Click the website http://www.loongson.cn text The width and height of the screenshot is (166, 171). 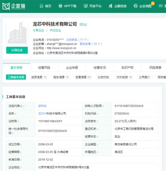coord(61,48)
